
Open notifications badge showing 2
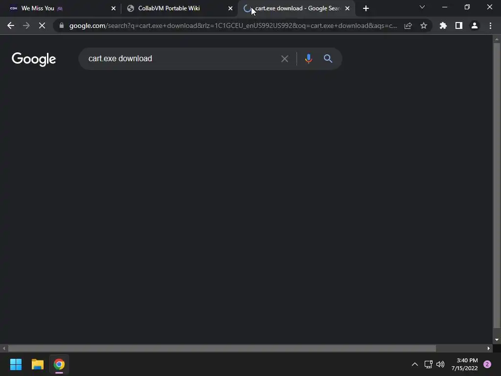[x=487, y=364]
